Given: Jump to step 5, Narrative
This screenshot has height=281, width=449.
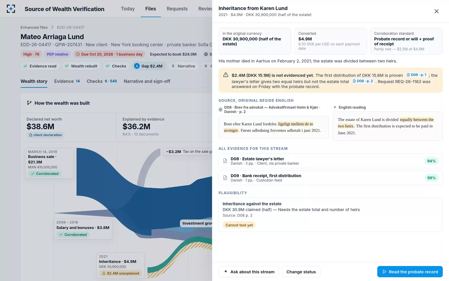Looking at the screenshot, I should click(184, 66).
